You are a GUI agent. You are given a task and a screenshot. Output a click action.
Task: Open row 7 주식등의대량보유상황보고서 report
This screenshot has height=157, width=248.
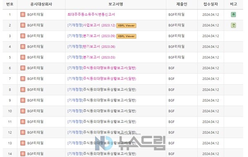click(x=102, y=79)
